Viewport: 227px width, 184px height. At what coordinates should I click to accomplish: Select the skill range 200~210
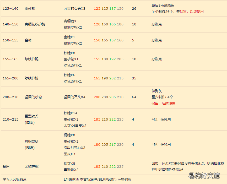[x=10, y=97]
